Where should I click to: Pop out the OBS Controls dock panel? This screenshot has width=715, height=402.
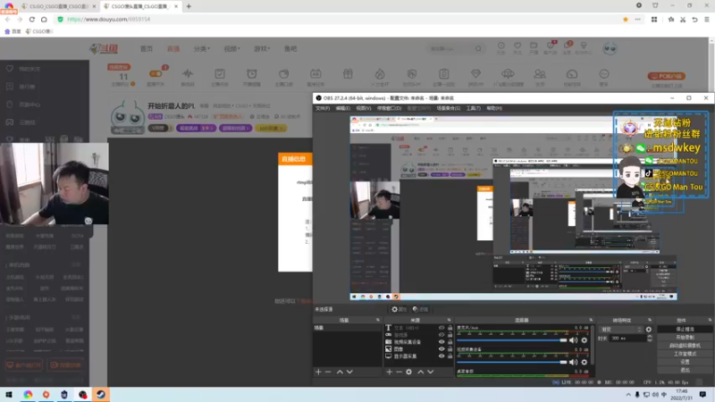pos(710,320)
